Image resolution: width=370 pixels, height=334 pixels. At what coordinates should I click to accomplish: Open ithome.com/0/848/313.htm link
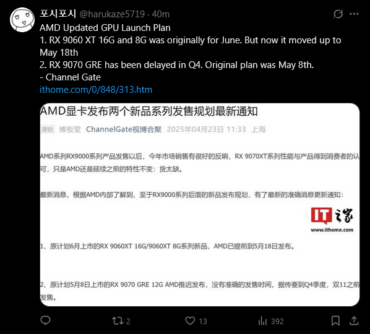click(x=96, y=90)
